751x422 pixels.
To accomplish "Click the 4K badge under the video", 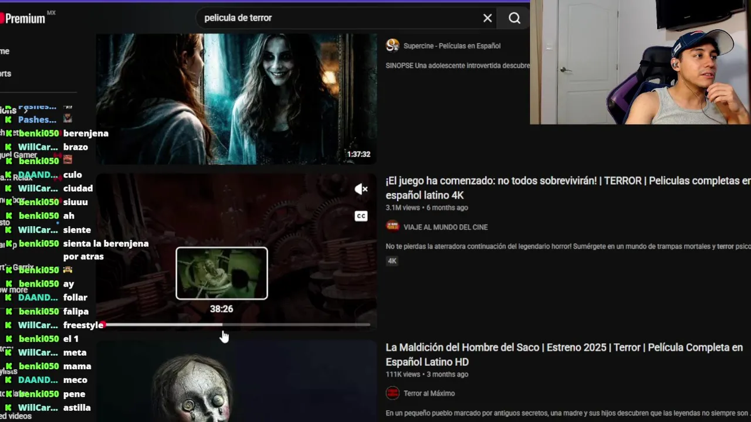I will [392, 261].
